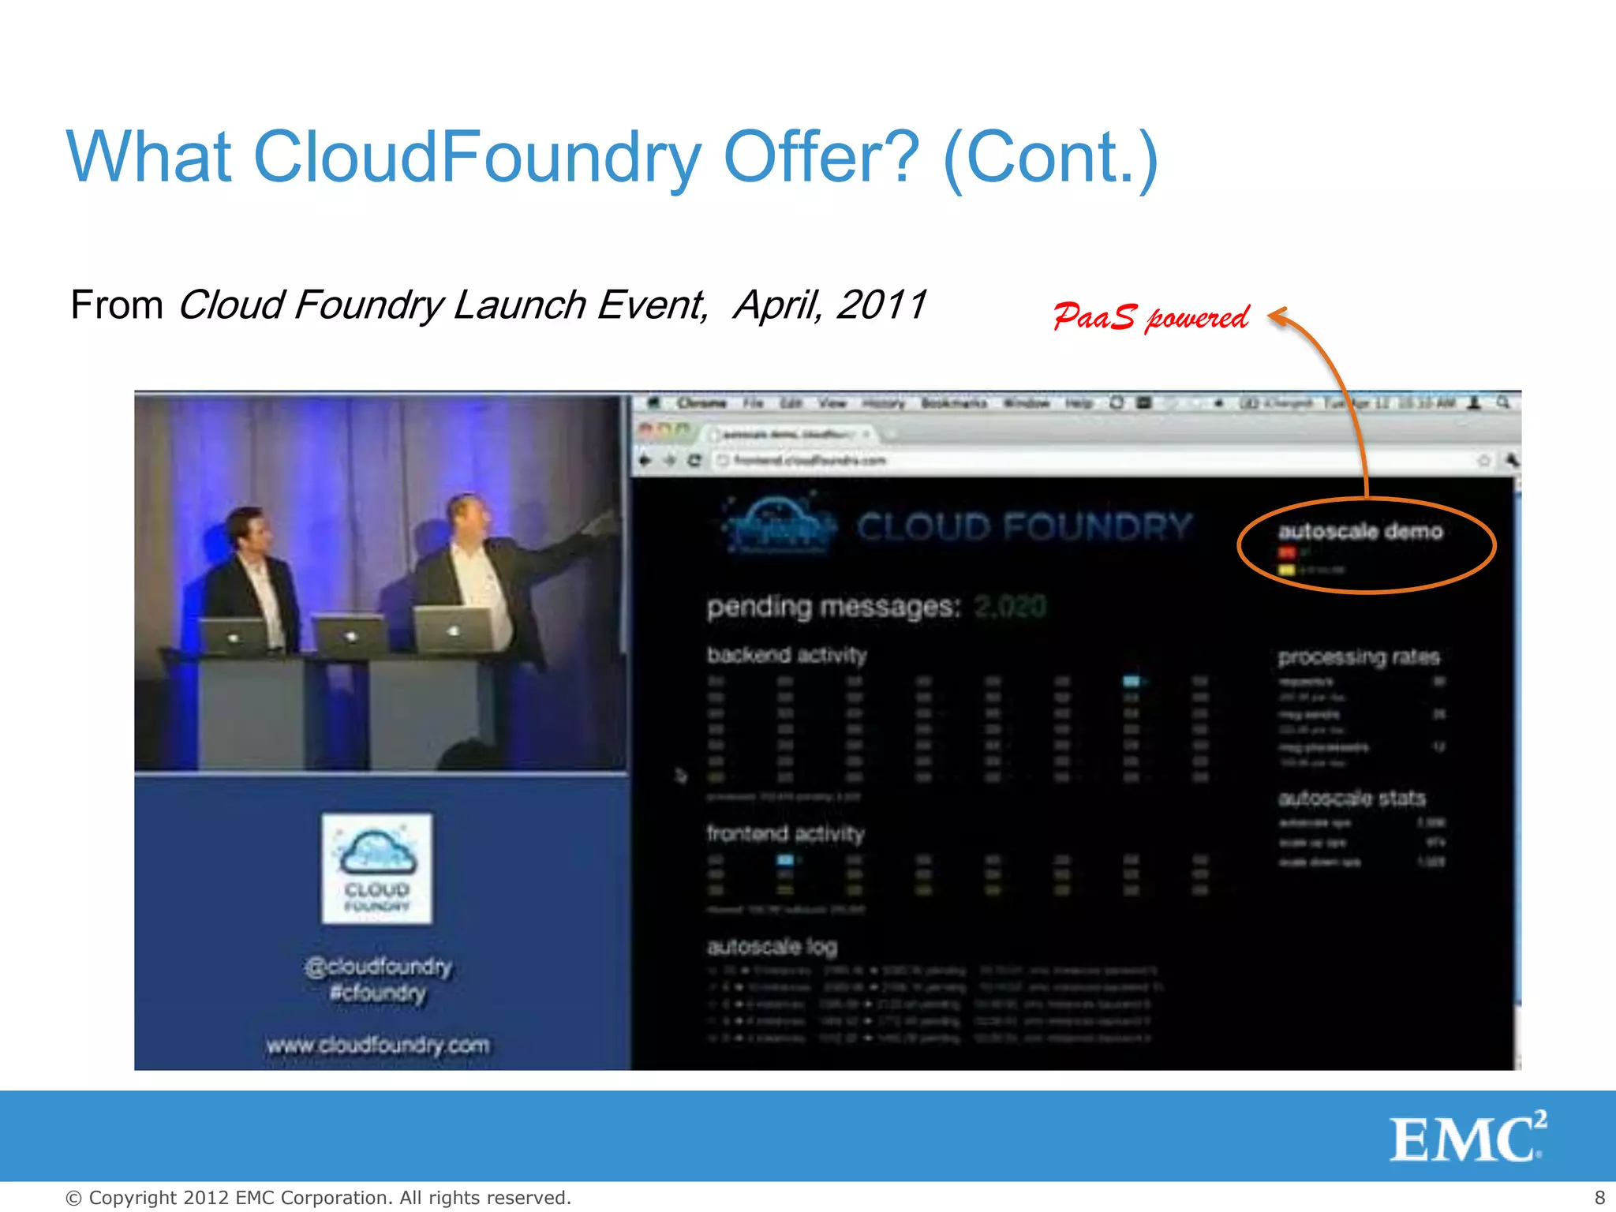
Task: Click the PaaS powered annotation text
Action: pos(1150,317)
